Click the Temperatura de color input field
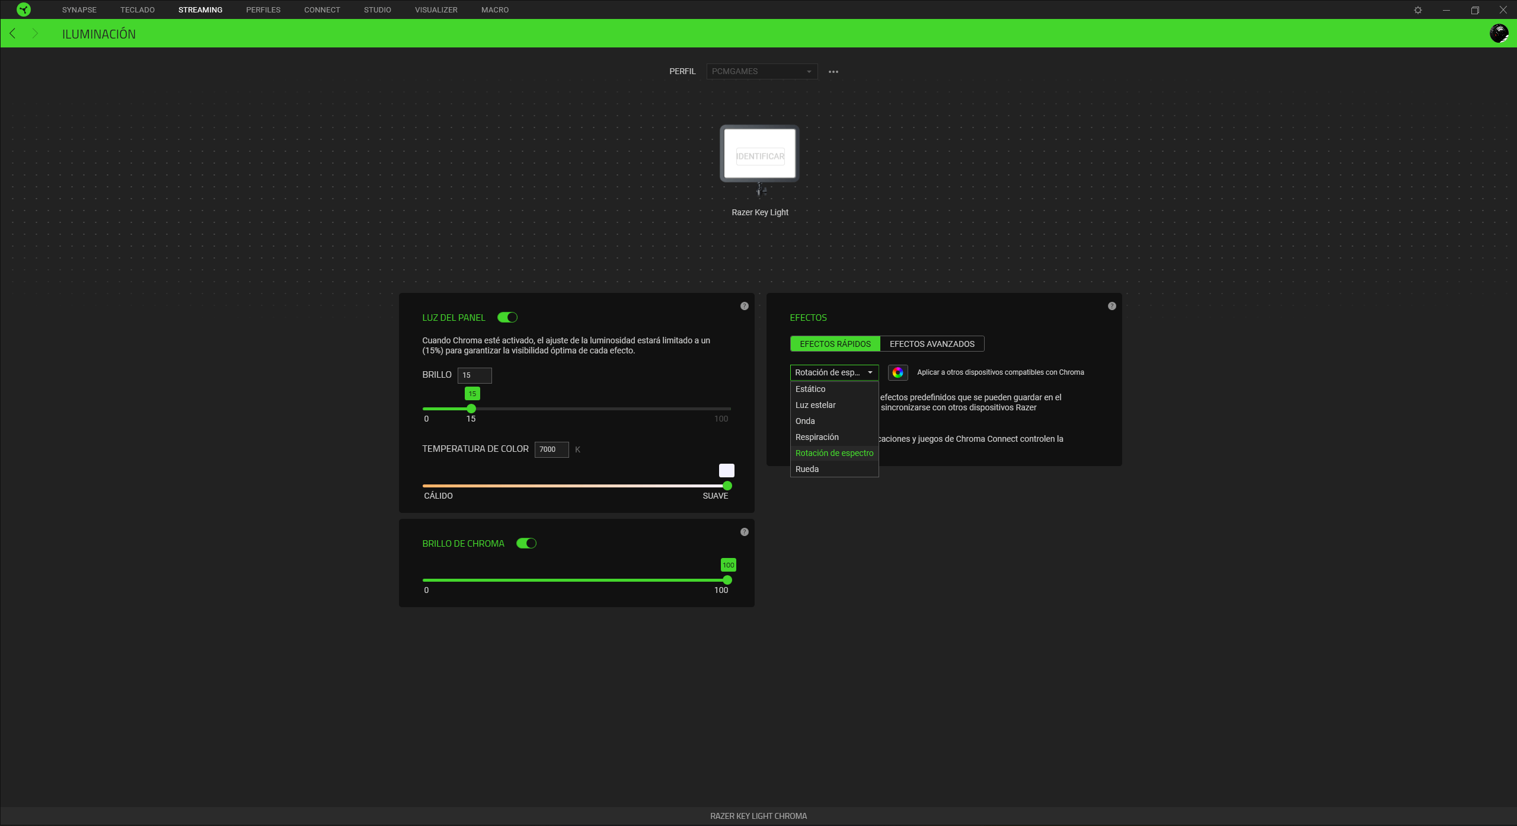 click(551, 449)
